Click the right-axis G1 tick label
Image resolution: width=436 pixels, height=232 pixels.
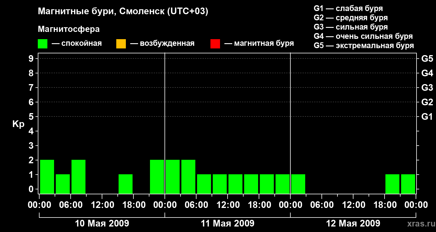coord(427,117)
